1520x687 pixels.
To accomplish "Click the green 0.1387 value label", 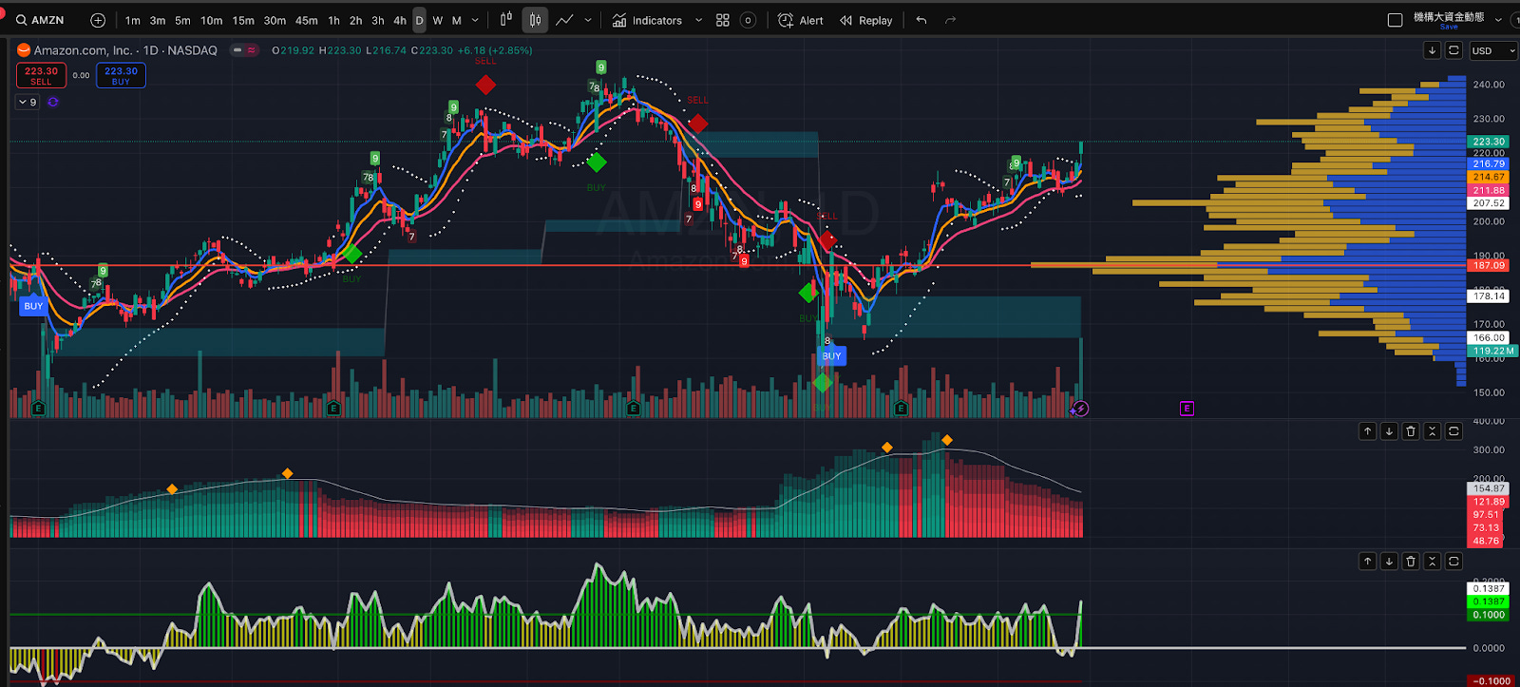I will coord(1488,601).
